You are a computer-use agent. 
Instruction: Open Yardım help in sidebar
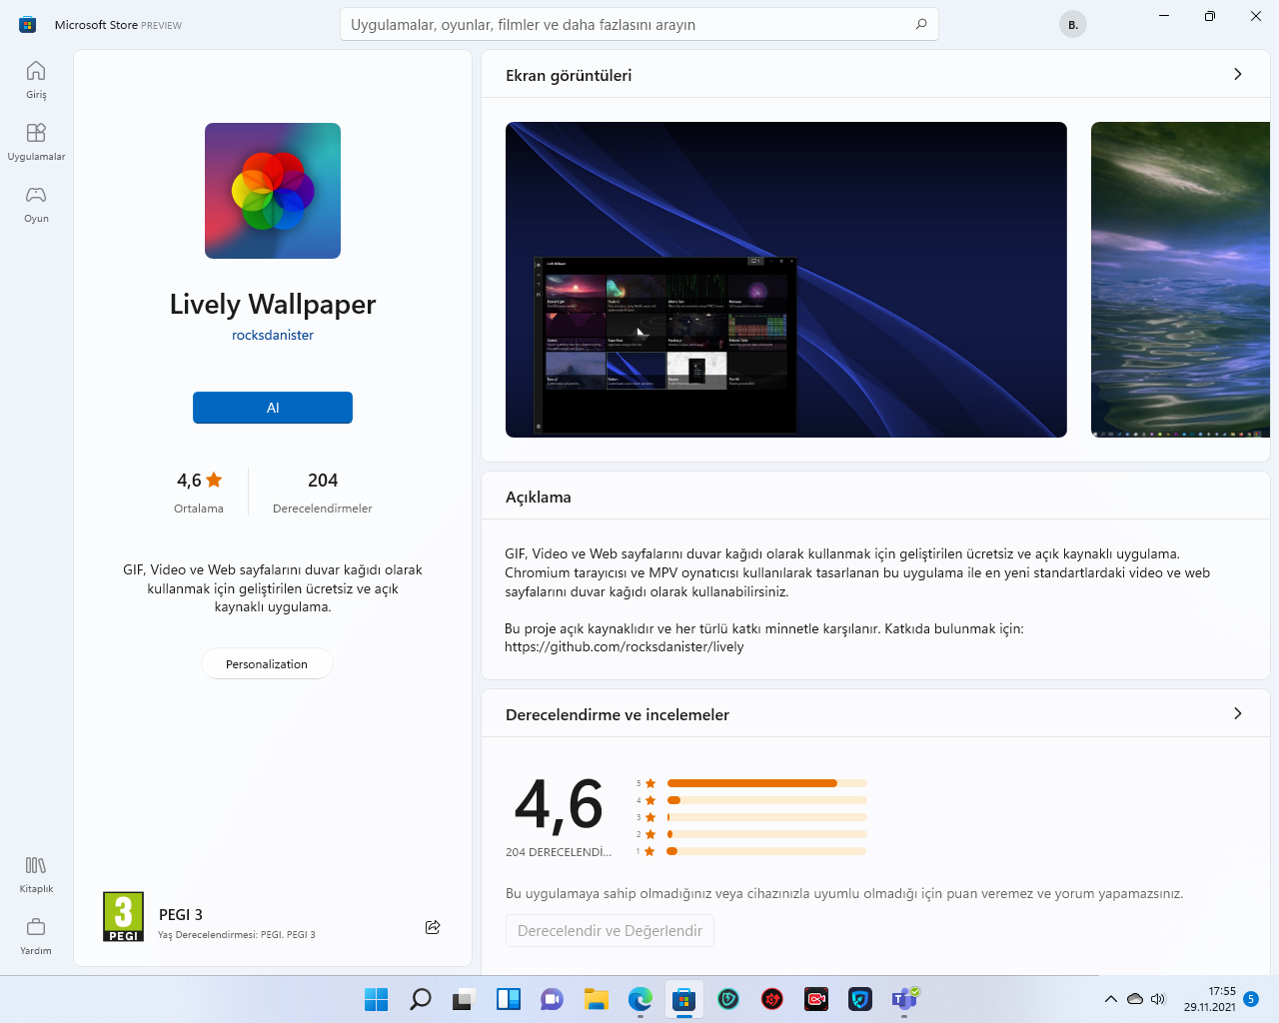coord(36,935)
